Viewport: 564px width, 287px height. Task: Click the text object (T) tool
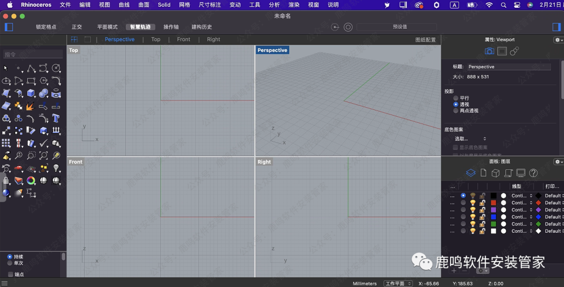click(56, 118)
